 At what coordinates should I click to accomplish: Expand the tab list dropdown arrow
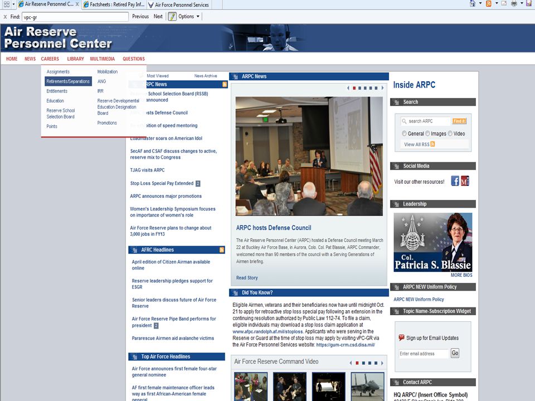tap(13, 4)
